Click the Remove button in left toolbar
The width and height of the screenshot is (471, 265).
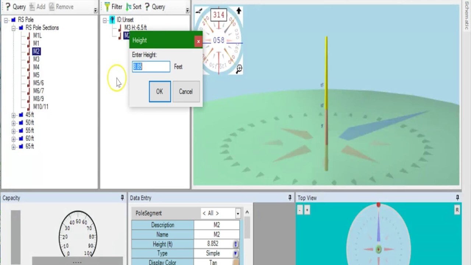[61, 7]
